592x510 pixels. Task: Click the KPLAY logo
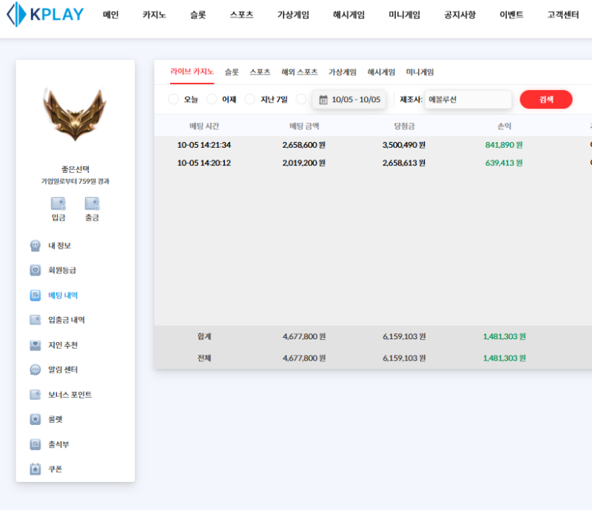click(44, 15)
